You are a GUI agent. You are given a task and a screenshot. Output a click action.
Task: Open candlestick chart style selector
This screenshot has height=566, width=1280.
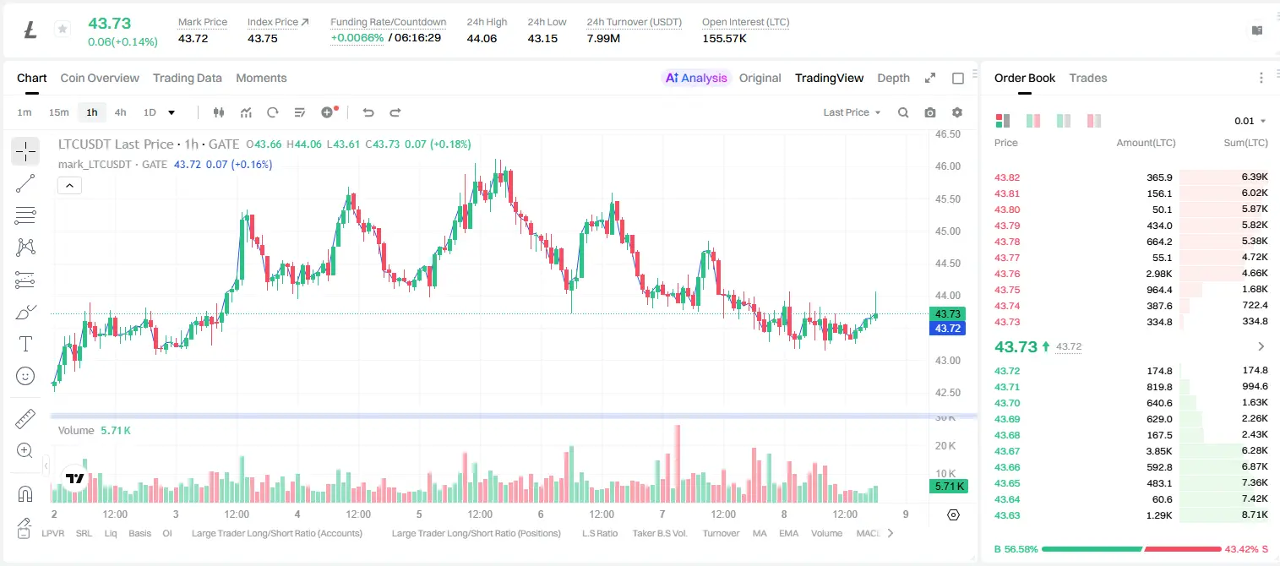click(219, 112)
